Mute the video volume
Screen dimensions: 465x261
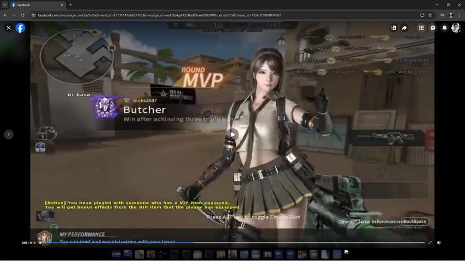click(x=439, y=242)
